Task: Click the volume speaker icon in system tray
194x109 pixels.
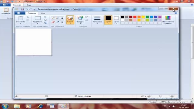Action: tap(174, 106)
